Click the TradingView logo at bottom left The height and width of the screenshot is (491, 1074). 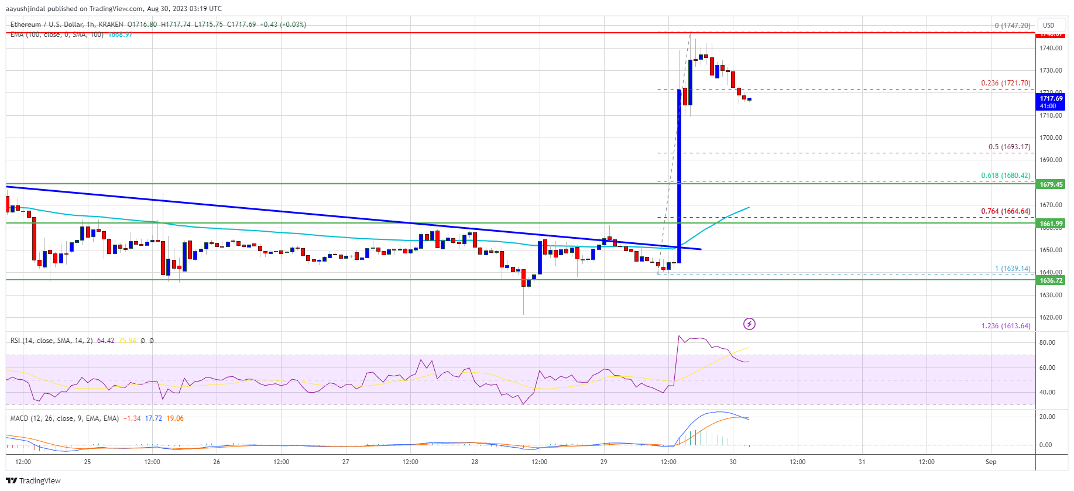click(33, 480)
